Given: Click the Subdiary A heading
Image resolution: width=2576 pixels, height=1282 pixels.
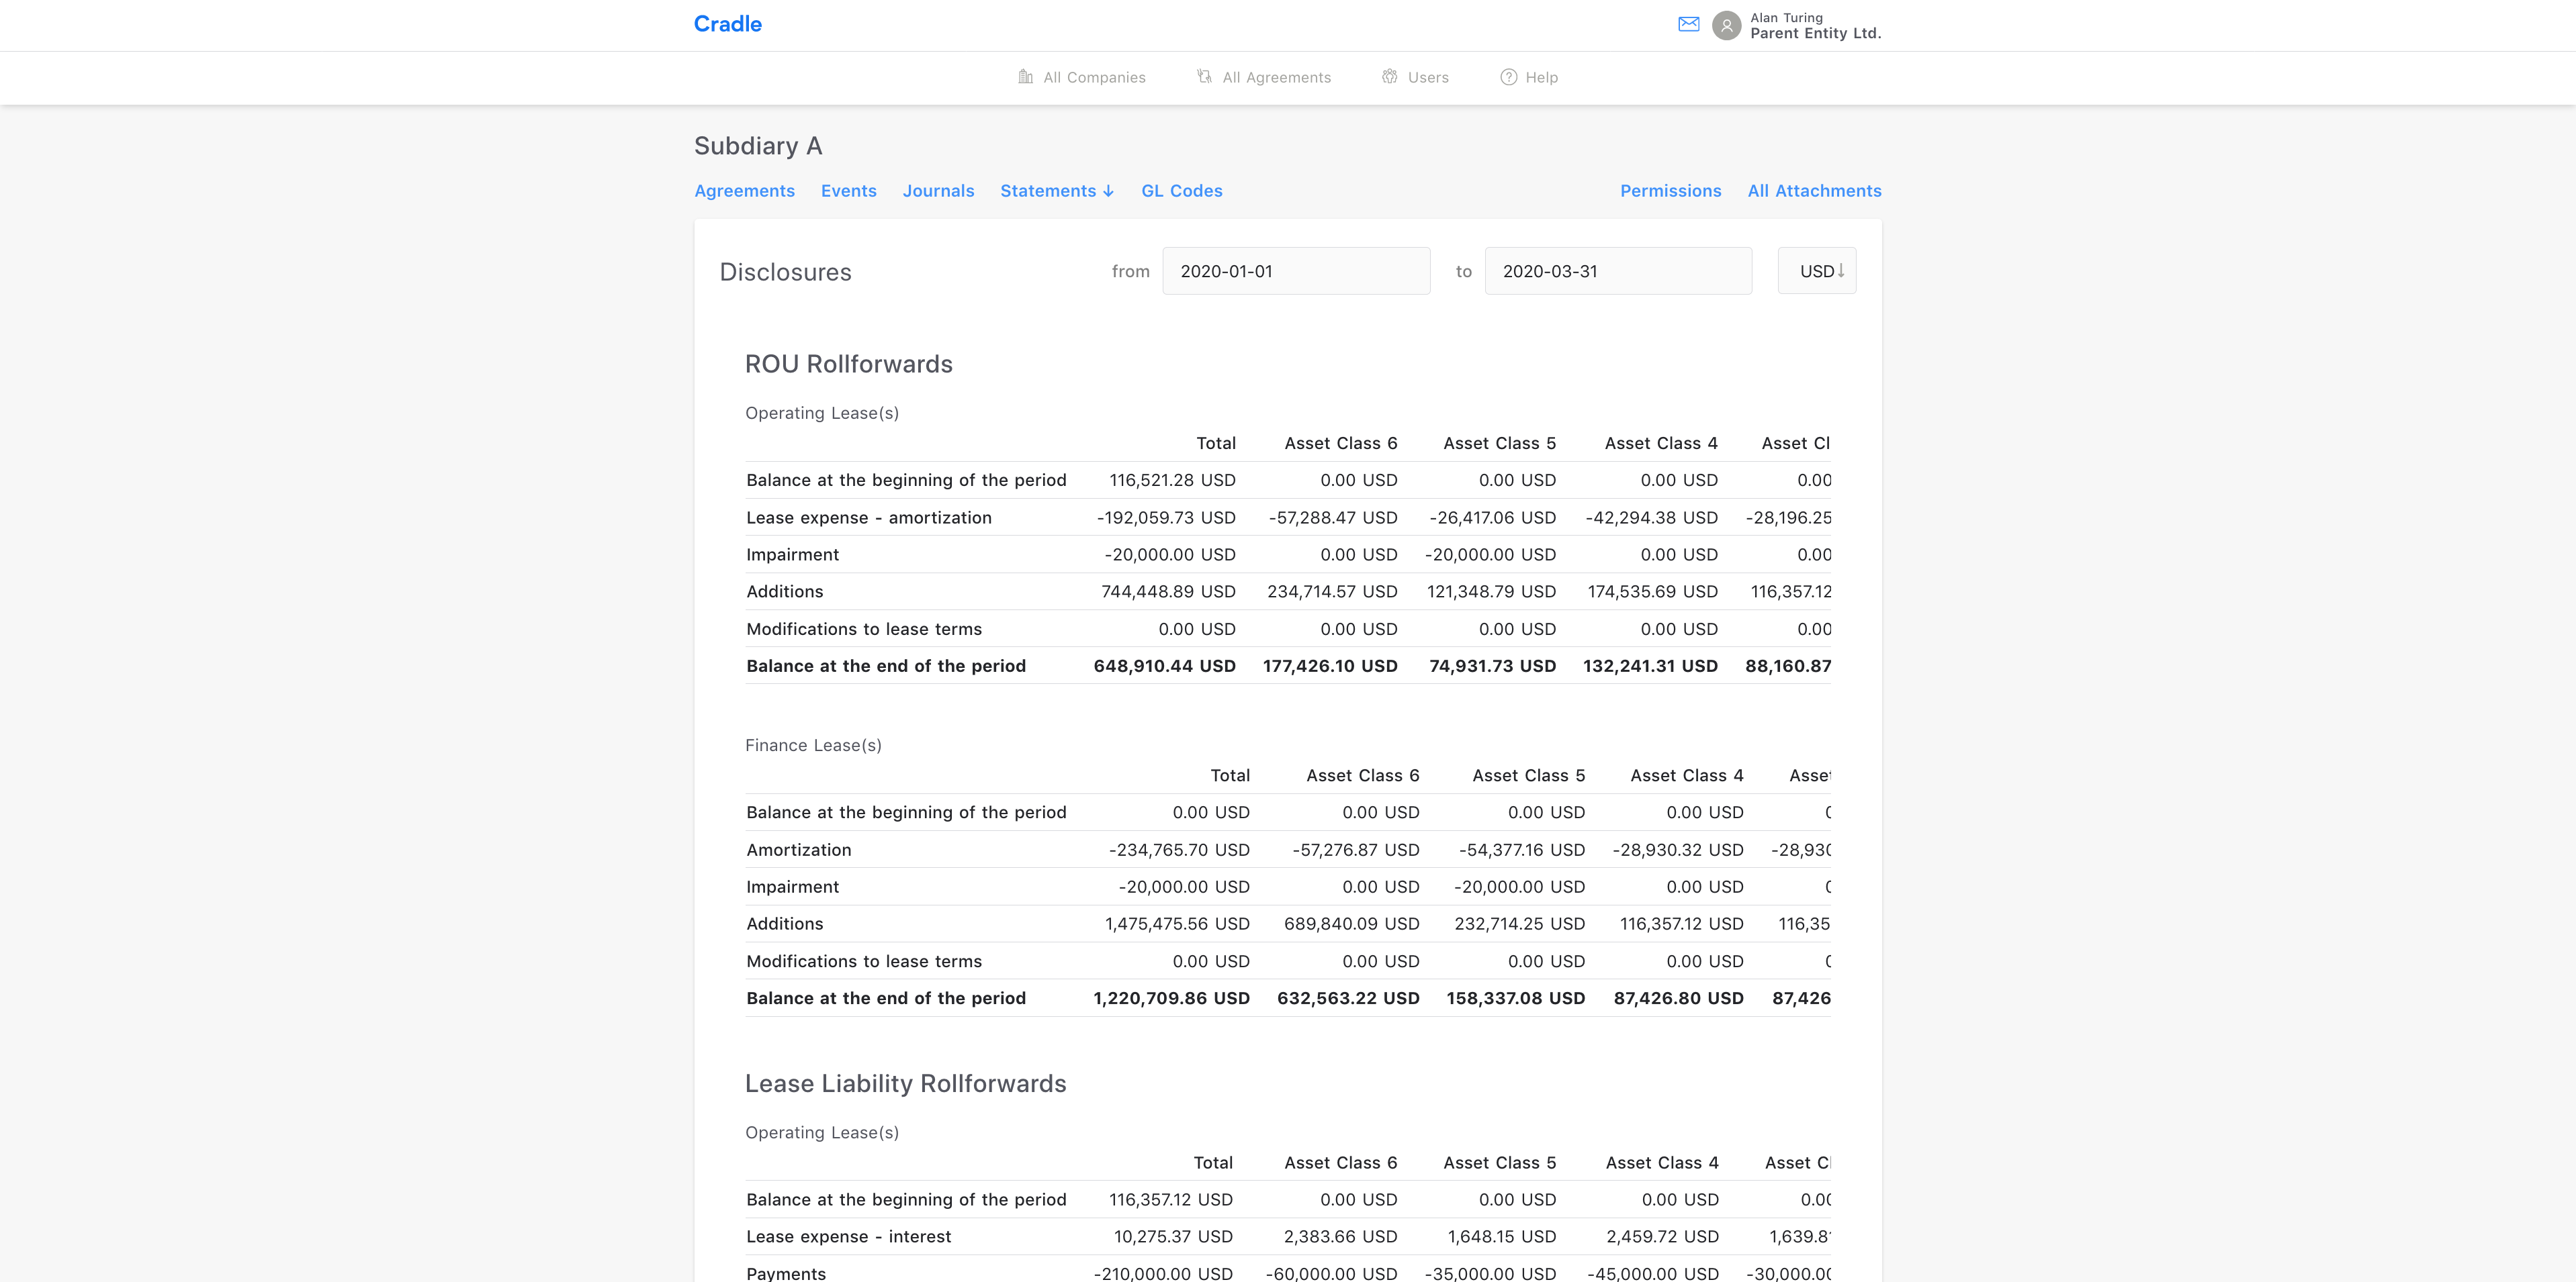Looking at the screenshot, I should coord(758,146).
